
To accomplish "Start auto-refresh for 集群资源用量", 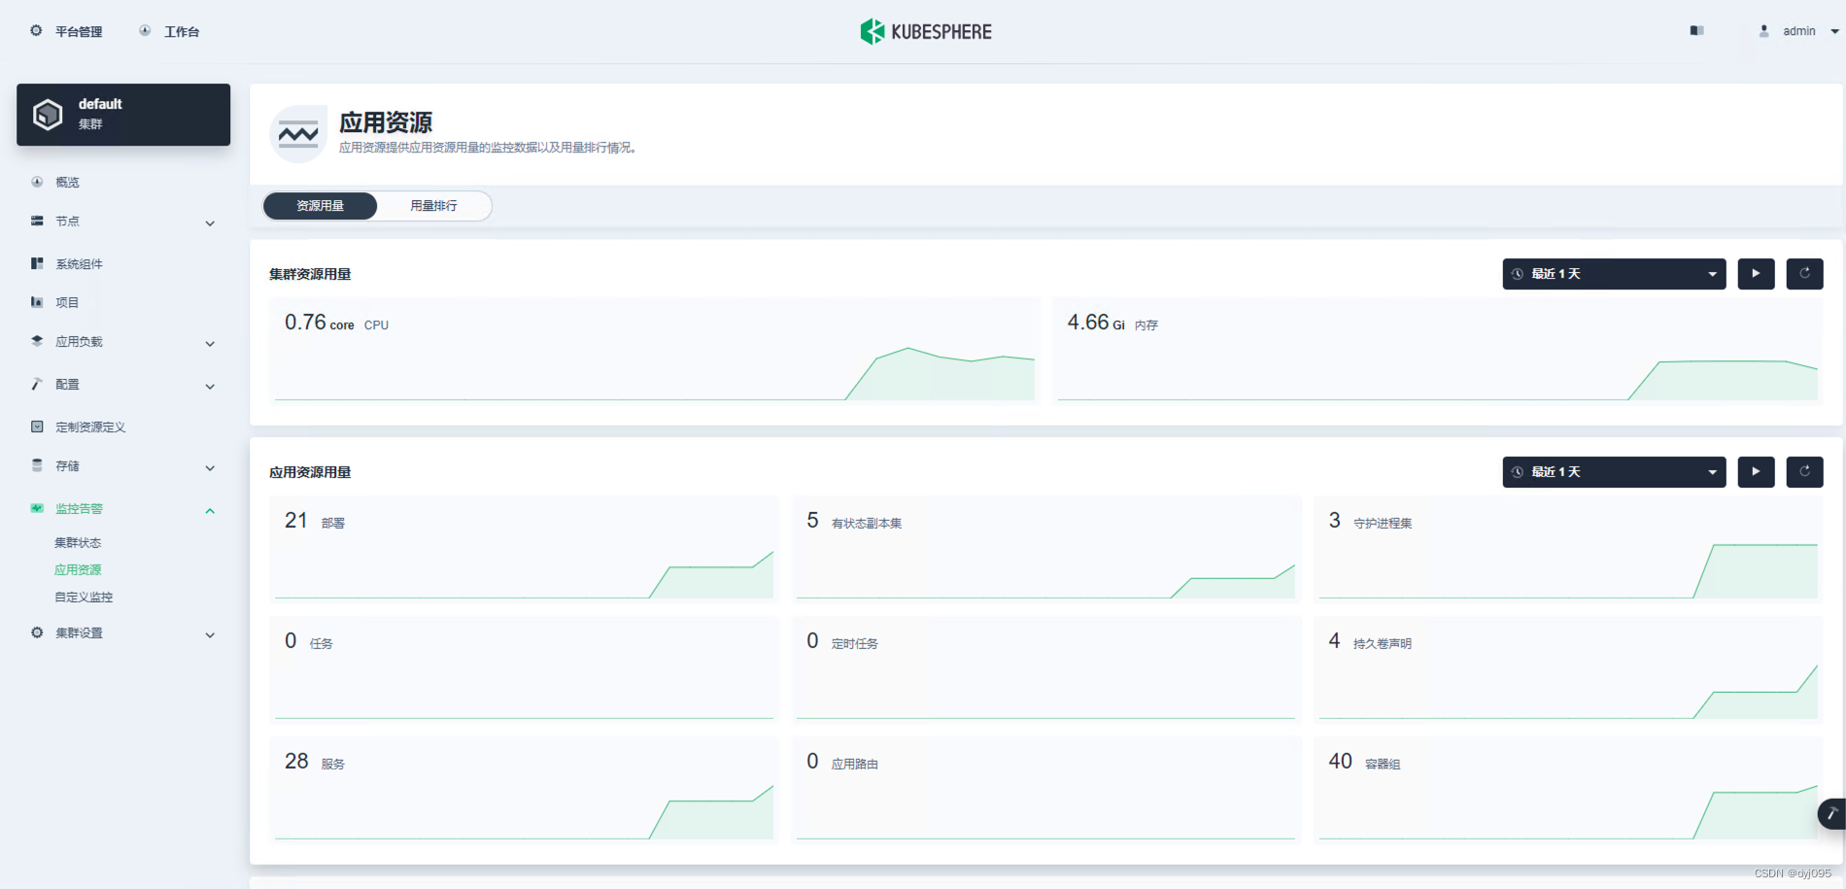I will (x=1756, y=274).
